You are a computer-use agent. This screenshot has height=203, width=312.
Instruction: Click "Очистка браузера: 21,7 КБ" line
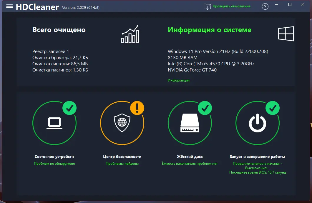tap(60, 58)
